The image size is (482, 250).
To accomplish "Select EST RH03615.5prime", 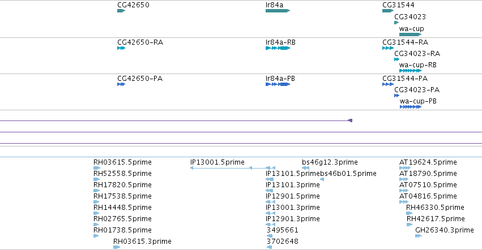I will (x=122, y=162).
